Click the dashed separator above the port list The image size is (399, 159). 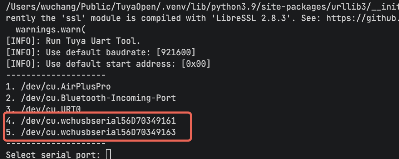tap(55, 75)
